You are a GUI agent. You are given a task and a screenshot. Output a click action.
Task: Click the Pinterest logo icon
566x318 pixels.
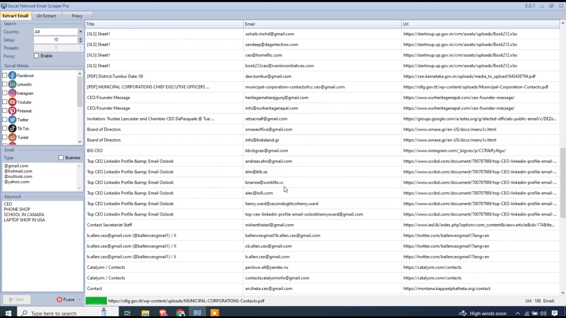pos(12,111)
